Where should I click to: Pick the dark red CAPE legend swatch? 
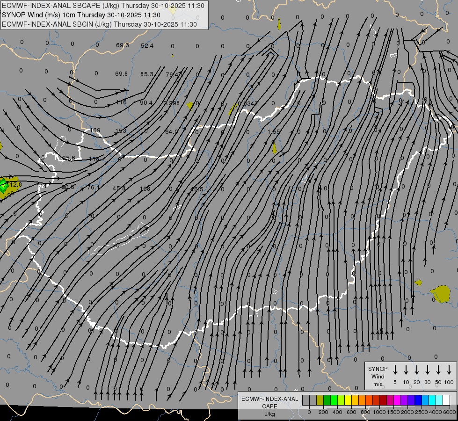point(383,400)
